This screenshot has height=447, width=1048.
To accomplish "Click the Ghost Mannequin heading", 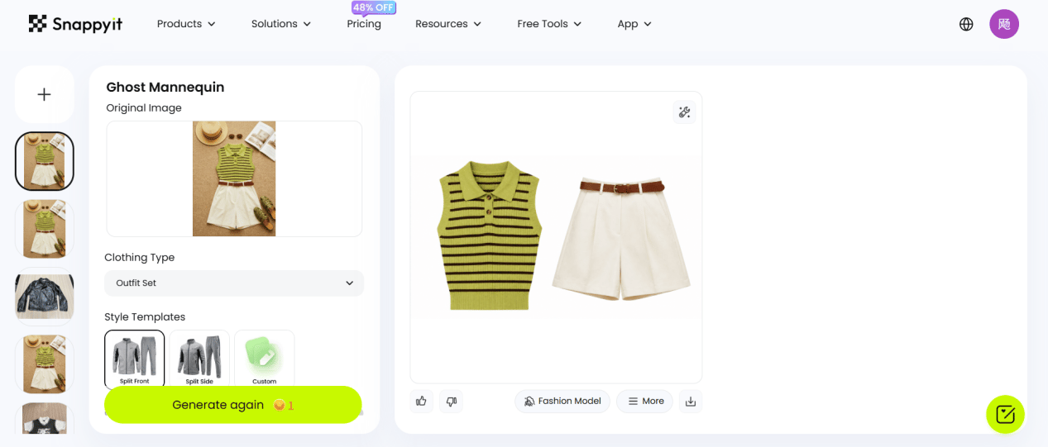I will [x=165, y=87].
